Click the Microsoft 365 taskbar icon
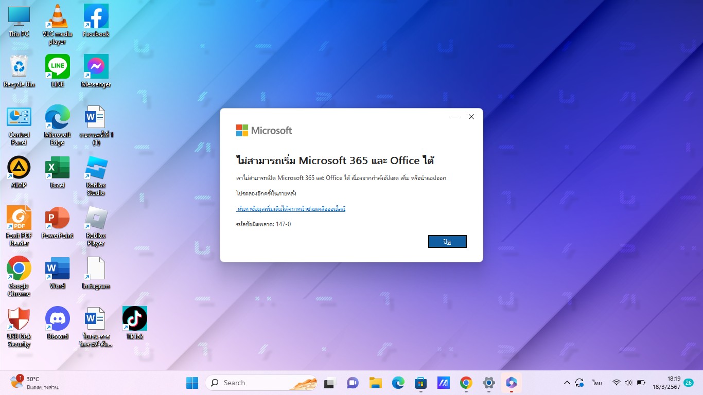 (511, 383)
